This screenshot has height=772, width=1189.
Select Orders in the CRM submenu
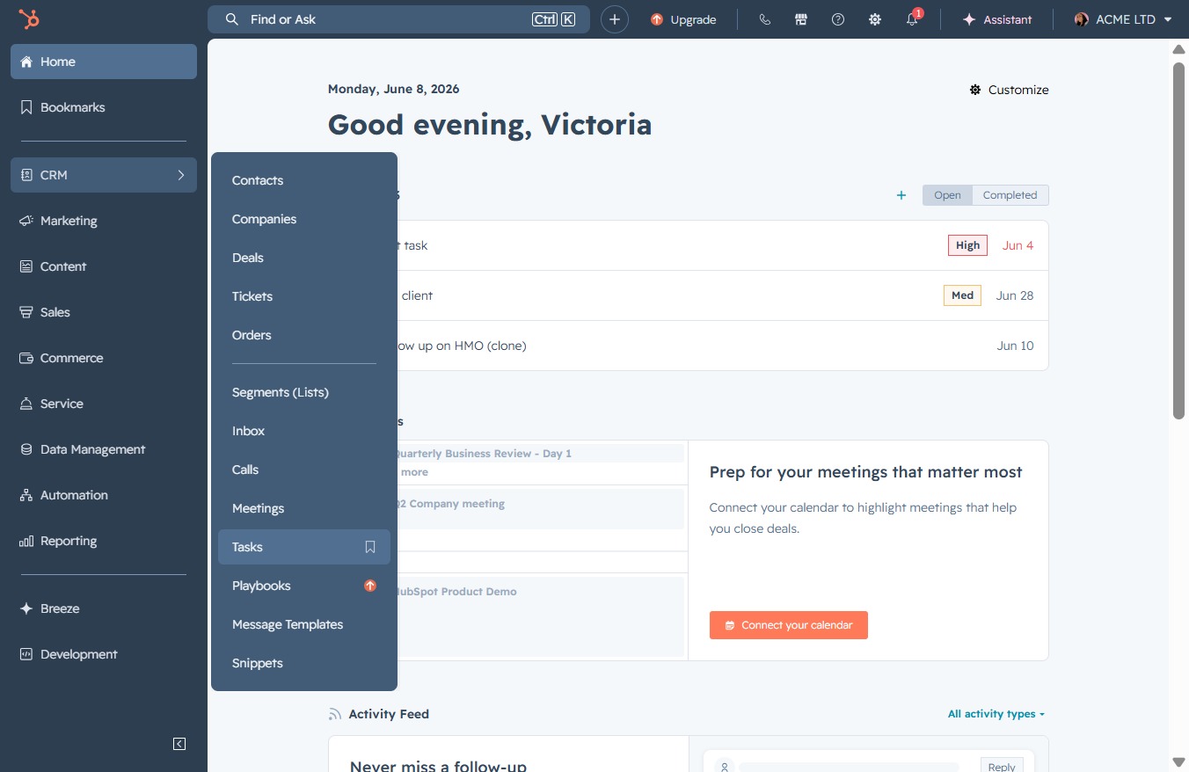pyautogui.click(x=304, y=335)
